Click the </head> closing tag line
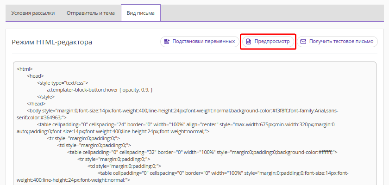This screenshot has height=185, width=389. pyautogui.click(x=36, y=104)
